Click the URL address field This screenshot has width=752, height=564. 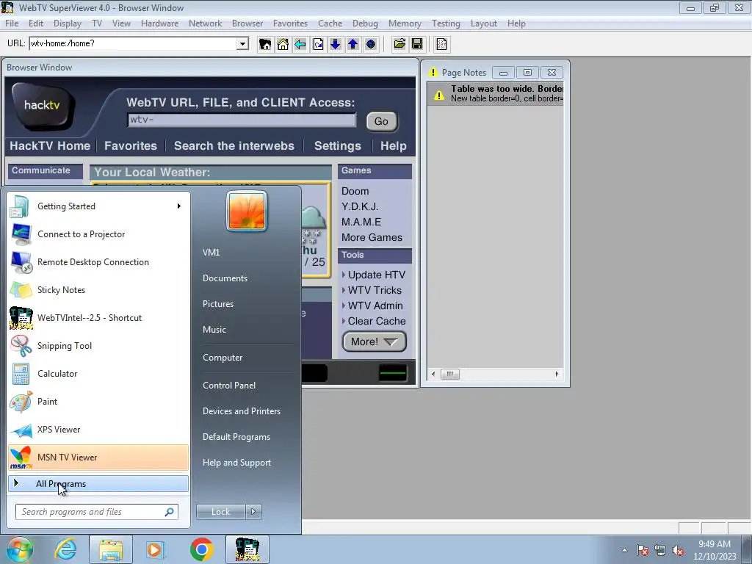tap(134, 43)
